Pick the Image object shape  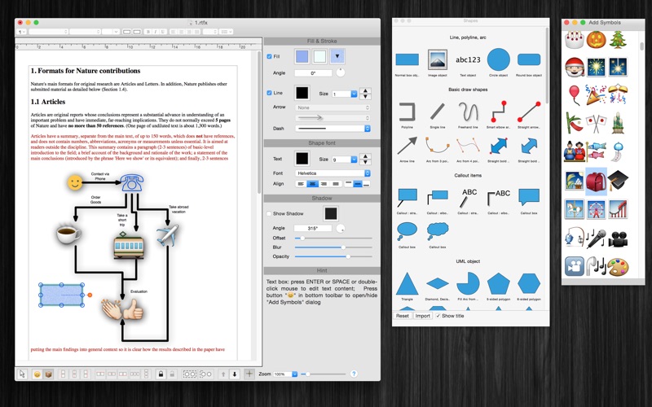point(438,59)
